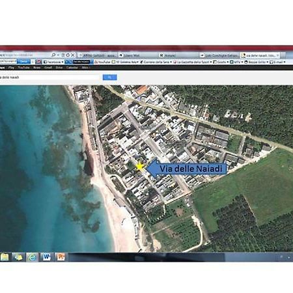This screenshot has height=293, width=293.
Task: Open the Gmail link in Google bar
Action: (x=48, y=68)
